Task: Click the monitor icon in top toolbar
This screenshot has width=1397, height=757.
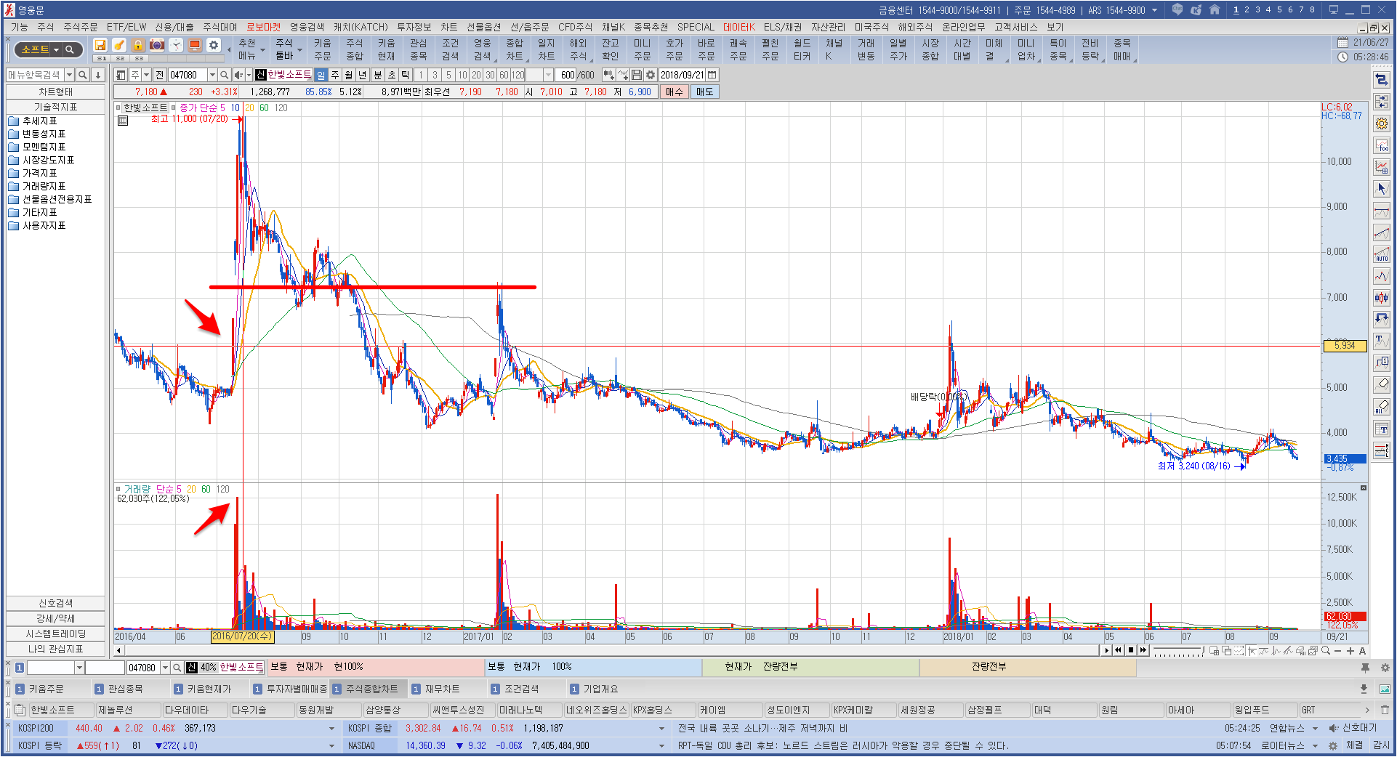Action: pos(195,46)
